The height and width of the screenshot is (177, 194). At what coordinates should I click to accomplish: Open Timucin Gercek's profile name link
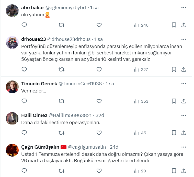click(x=39, y=84)
